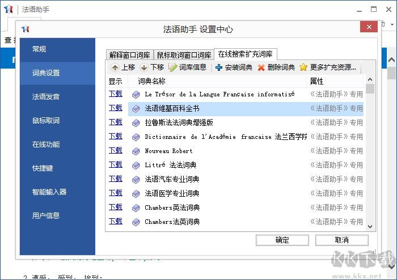This screenshot has width=397, height=280.
Task: Click diamond icon beside Nouveau Robert
Action: [136, 151]
